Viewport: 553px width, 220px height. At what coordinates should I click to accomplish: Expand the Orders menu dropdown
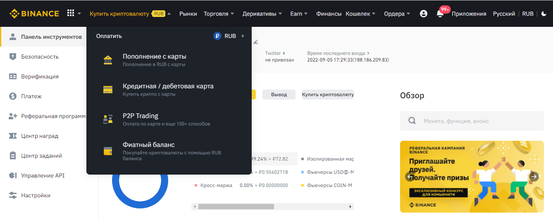click(x=408, y=14)
